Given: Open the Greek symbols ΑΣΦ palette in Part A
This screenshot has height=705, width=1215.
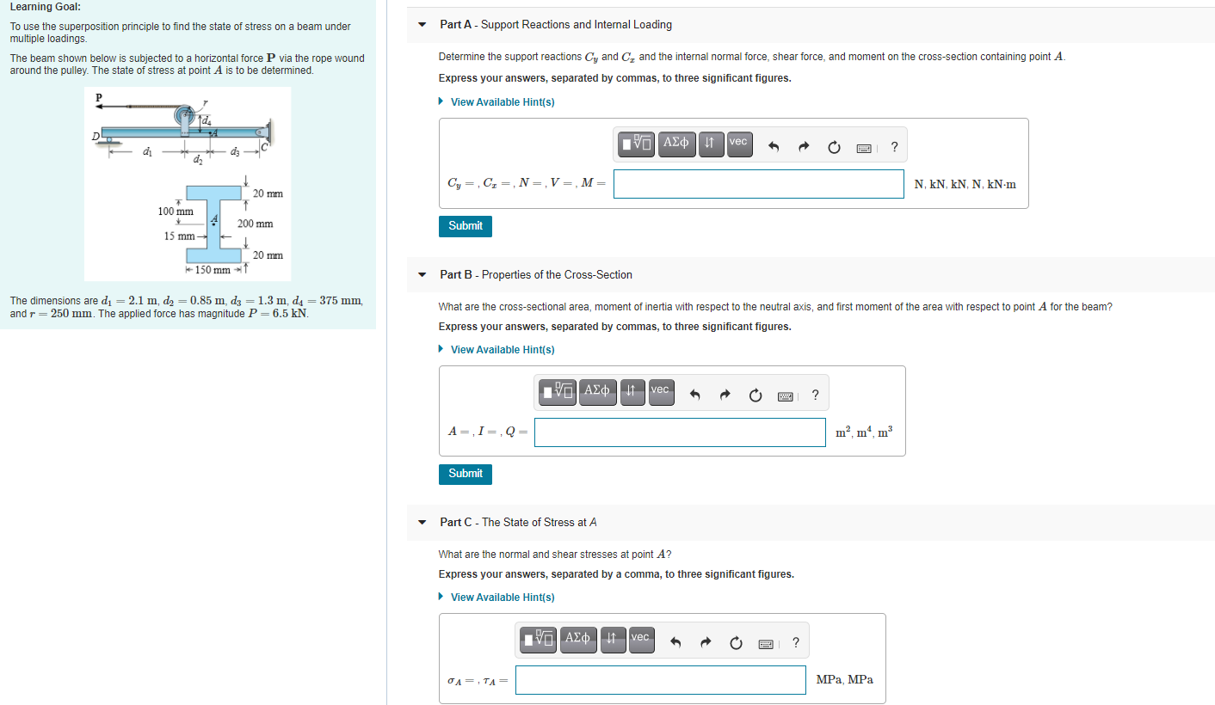Looking at the screenshot, I should 676,144.
